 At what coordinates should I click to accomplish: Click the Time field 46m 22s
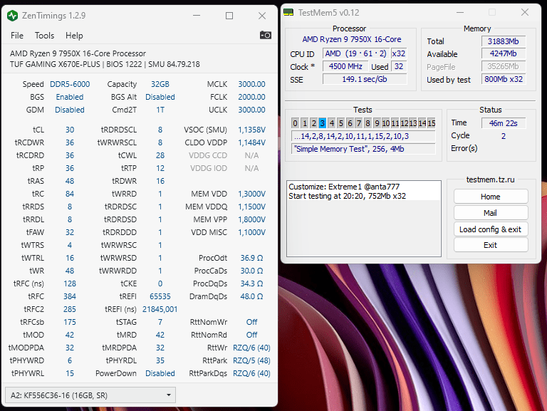tap(504, 123)
